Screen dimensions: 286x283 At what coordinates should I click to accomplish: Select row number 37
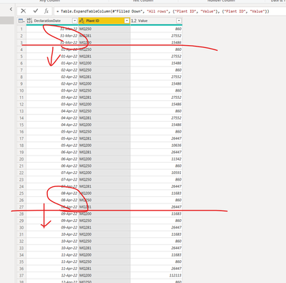(x=21, y=275)
